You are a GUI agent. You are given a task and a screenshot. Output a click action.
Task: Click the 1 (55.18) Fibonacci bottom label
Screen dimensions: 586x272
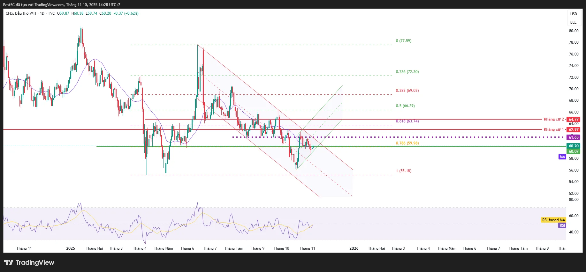tap(403, 171)
